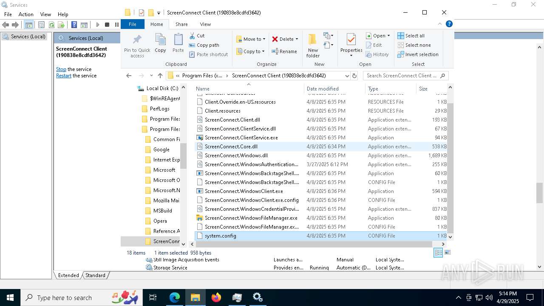Viewport: 544px width, 306px height.
Task: Click Start service play icon
Action: [x=97, y=25]
